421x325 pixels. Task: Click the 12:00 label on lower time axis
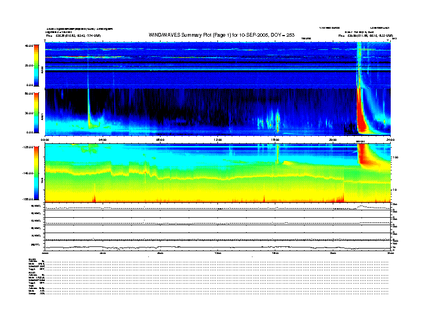pyautogui.click(x=218, y=253)
